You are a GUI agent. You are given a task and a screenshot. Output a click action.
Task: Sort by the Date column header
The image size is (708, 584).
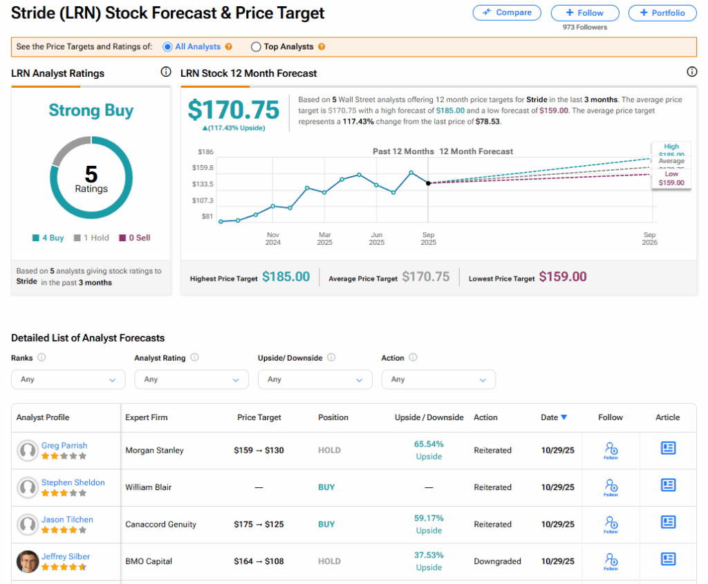pos(554,417)
